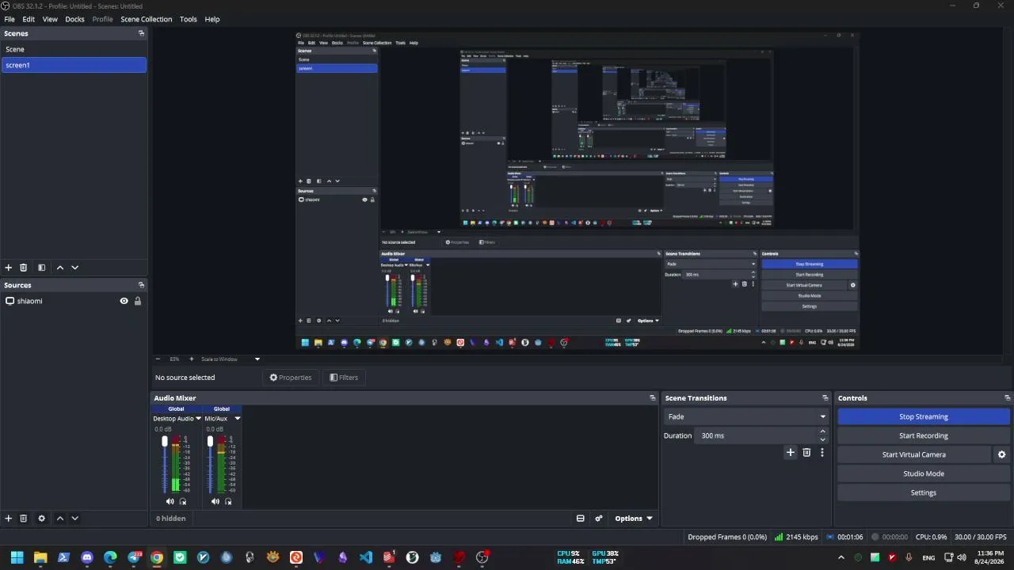Select the 'Scene' item in Scenes list
The height and width of the screenshot is (570, 1014).
point(74,49)
